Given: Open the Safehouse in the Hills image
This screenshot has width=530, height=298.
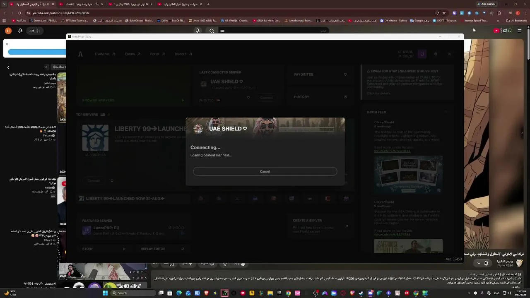Looking at the screenshot, I should coord(408,246).
